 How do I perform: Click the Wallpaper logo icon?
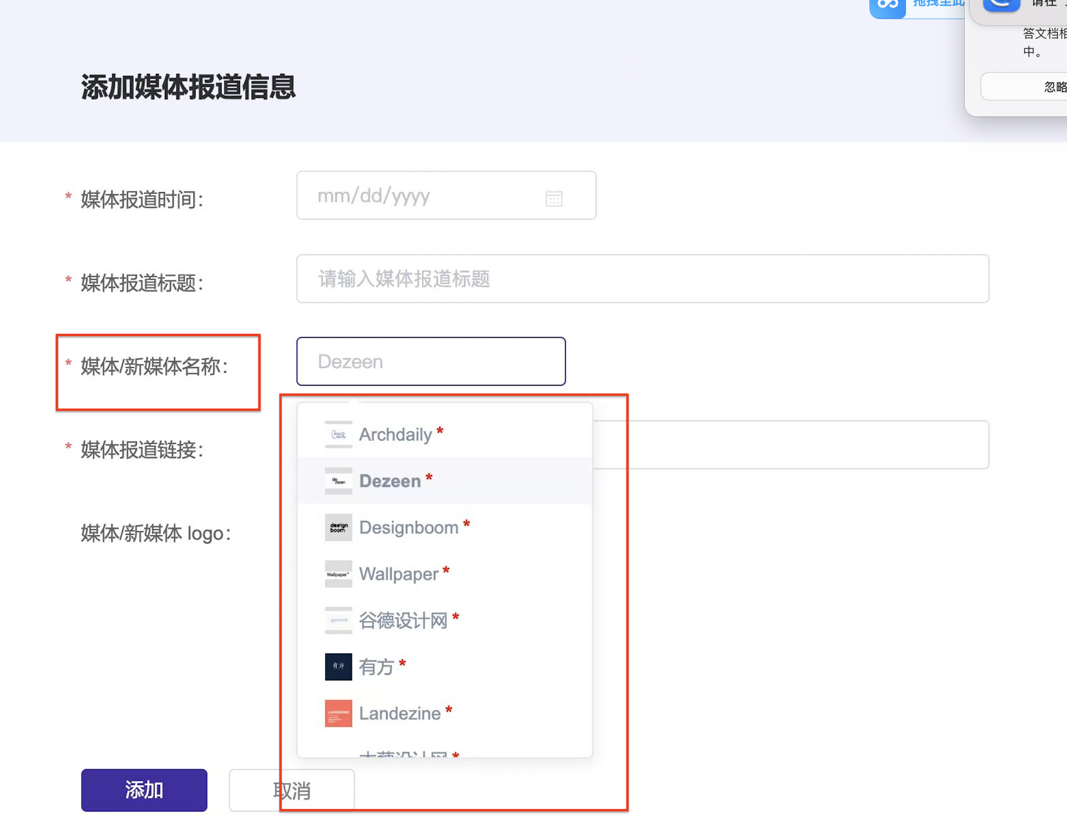[x=338, y=574]
